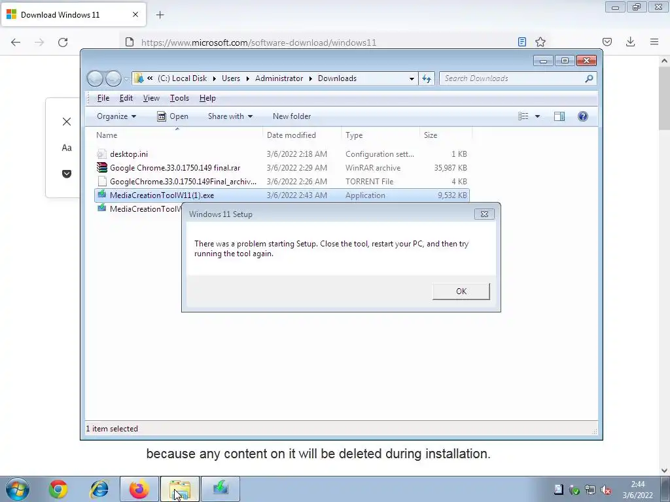Close the Windows 11 Setup error dialog

click(484, 214)
